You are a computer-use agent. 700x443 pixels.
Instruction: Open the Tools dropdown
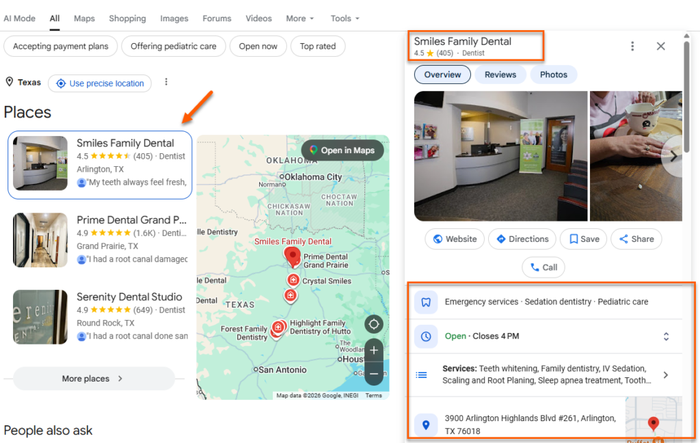[345, 18]
